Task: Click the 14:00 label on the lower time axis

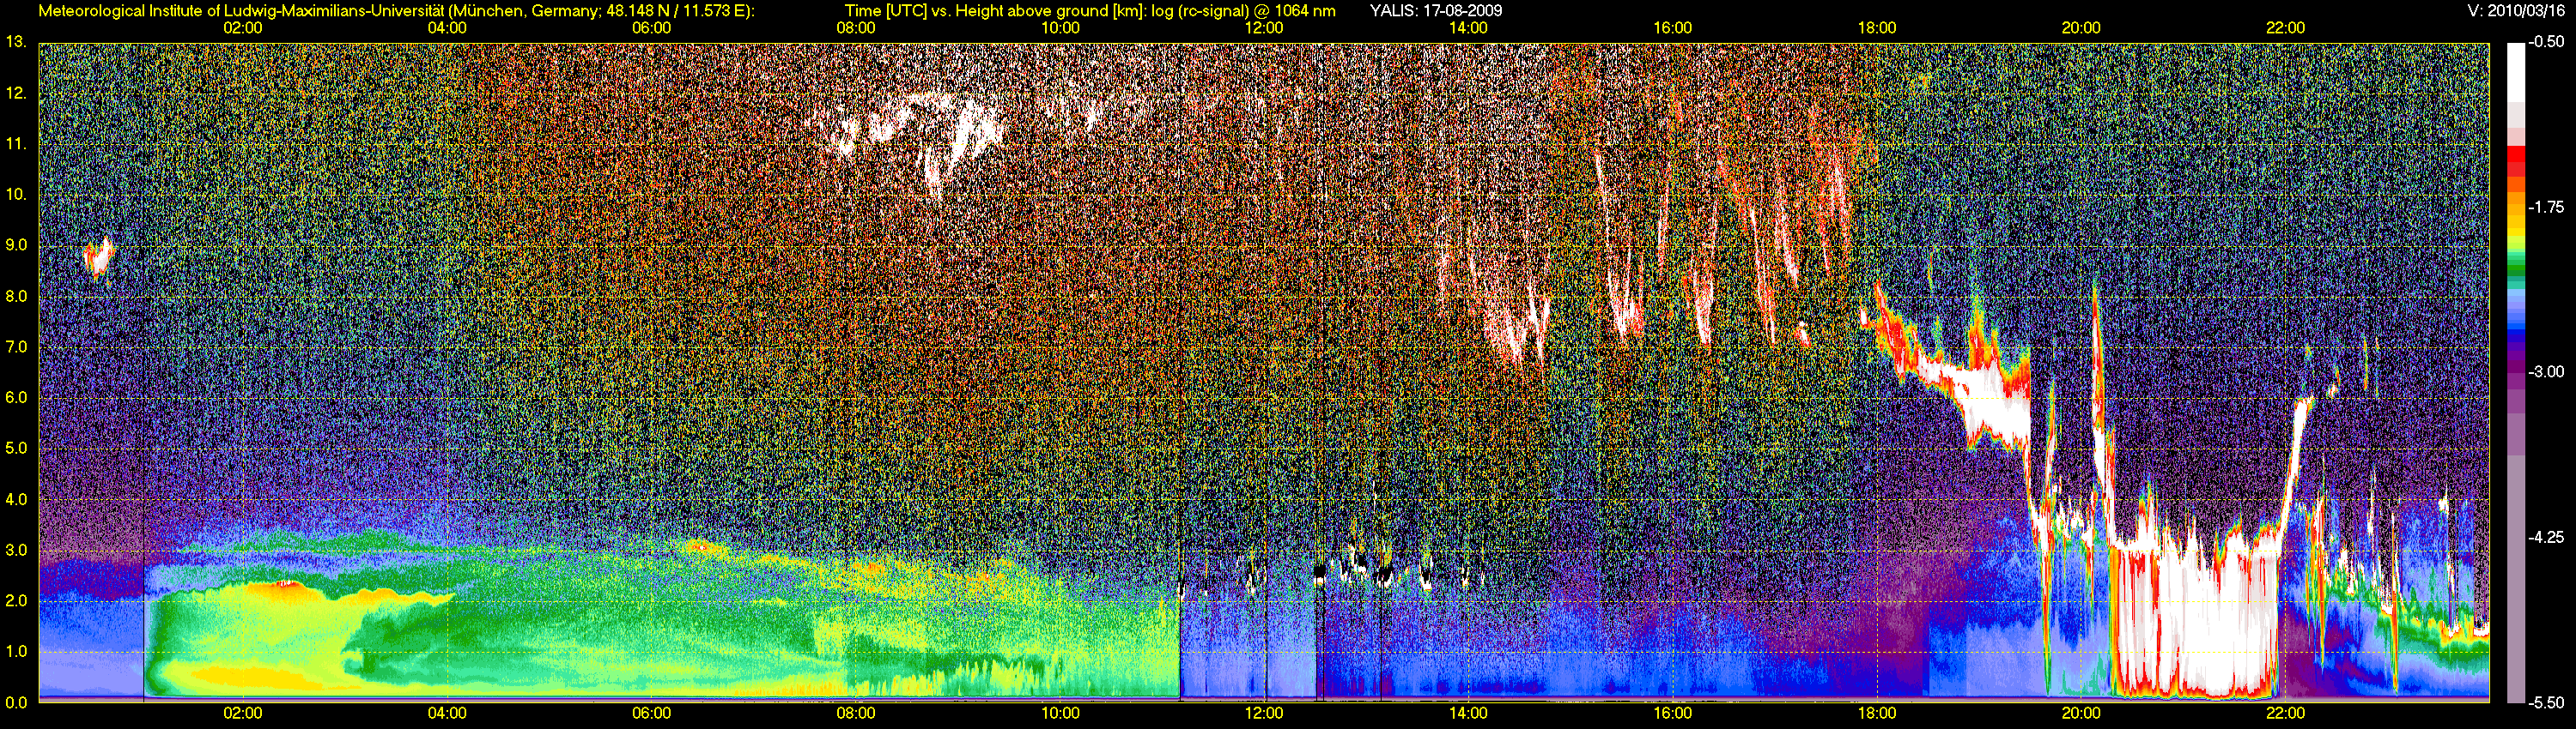Action: click(x=1468, y=713)
